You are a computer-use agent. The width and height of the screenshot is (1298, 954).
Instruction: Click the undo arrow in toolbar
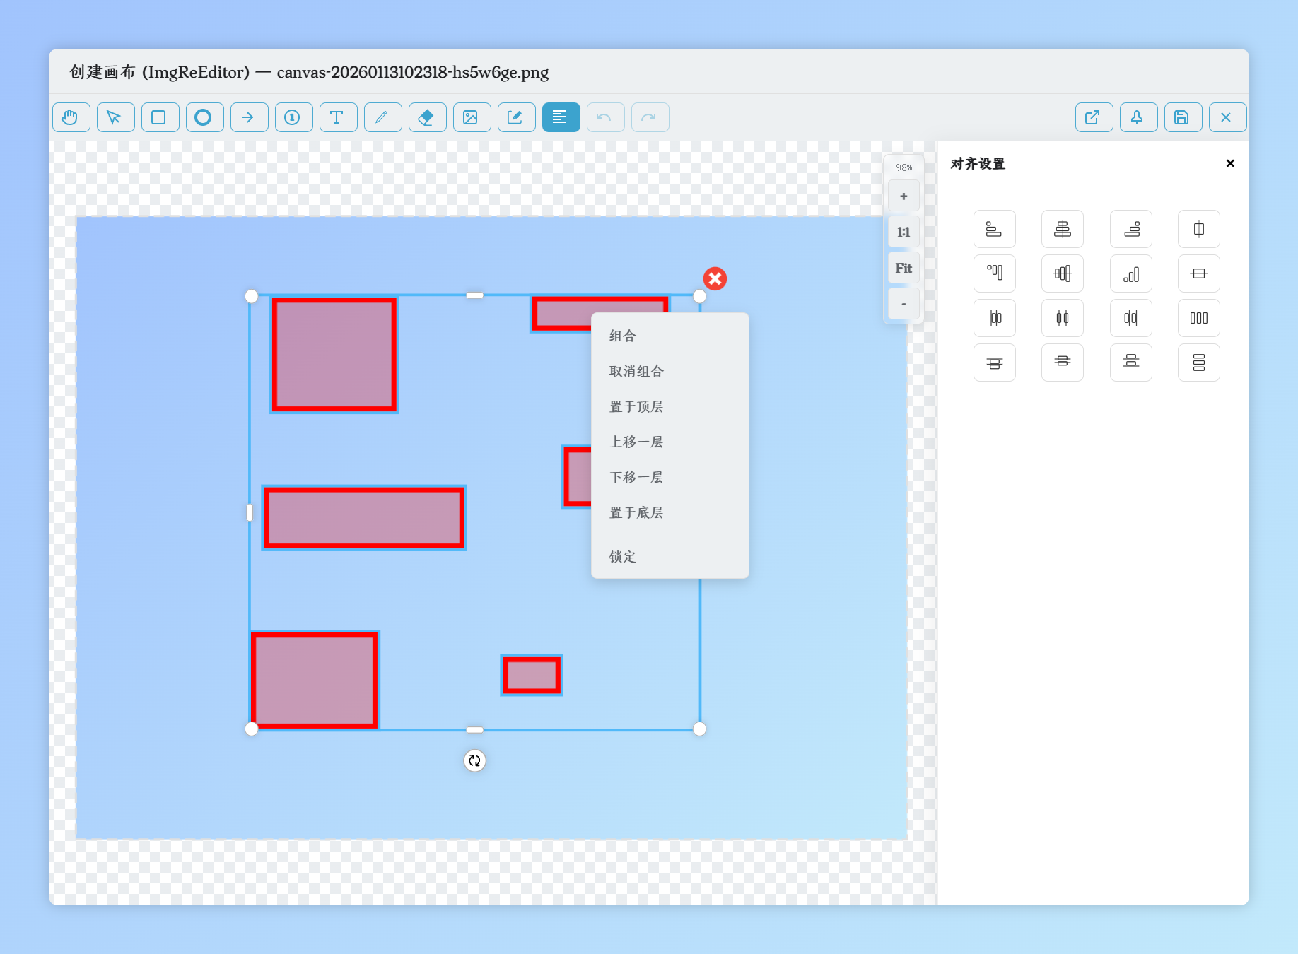coord(606,117)
